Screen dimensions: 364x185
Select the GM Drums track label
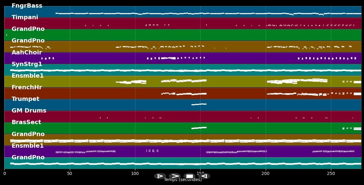pyautogui.click(x=29, y=111)
